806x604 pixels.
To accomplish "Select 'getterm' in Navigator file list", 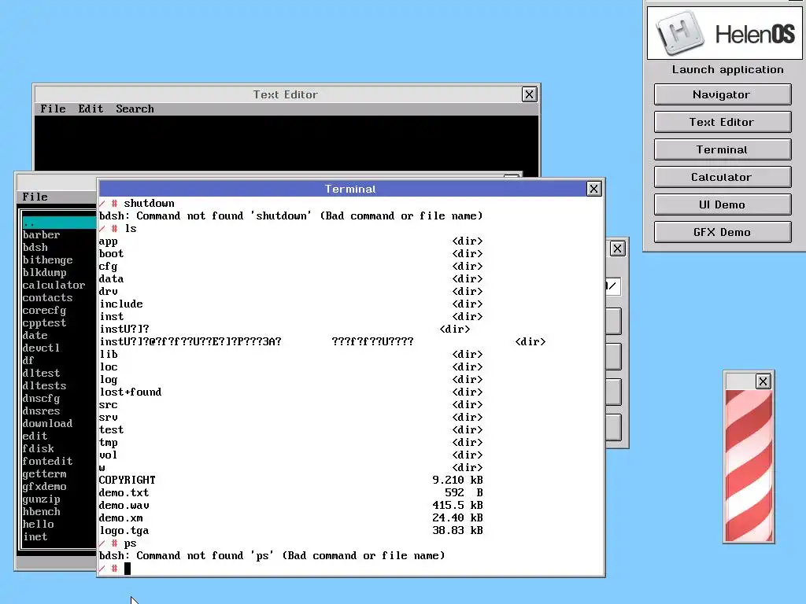I will pos(44,474).
